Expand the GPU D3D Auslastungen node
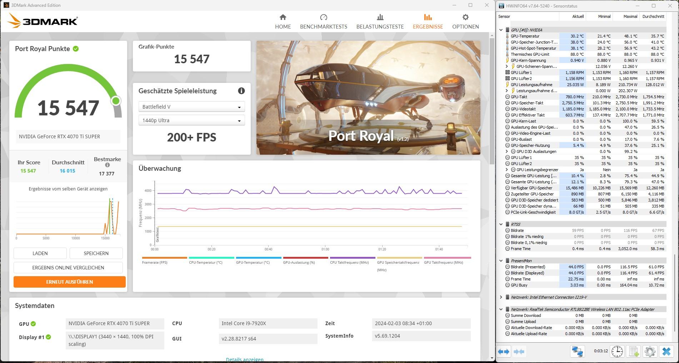 coord(506,151)
